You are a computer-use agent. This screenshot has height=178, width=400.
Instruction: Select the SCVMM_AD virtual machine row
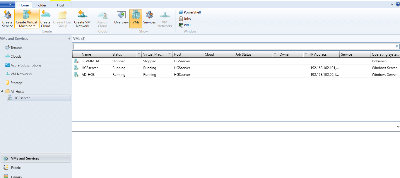(236, 61)
